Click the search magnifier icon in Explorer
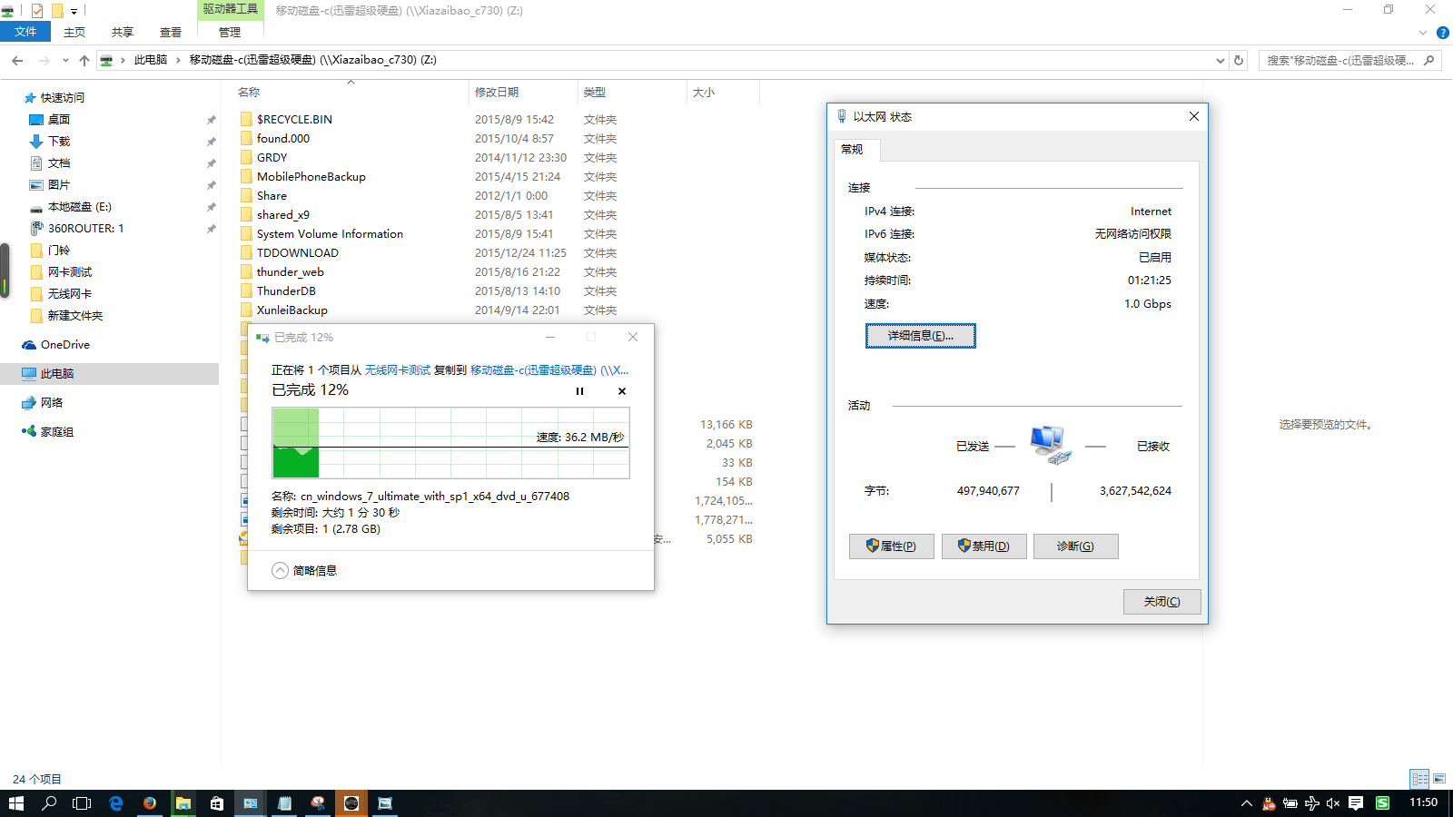 1429,60
